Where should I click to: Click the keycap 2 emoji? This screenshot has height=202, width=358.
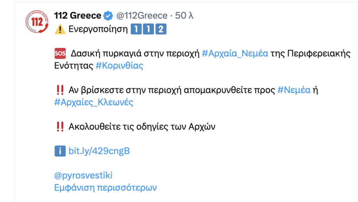(160, 30)
